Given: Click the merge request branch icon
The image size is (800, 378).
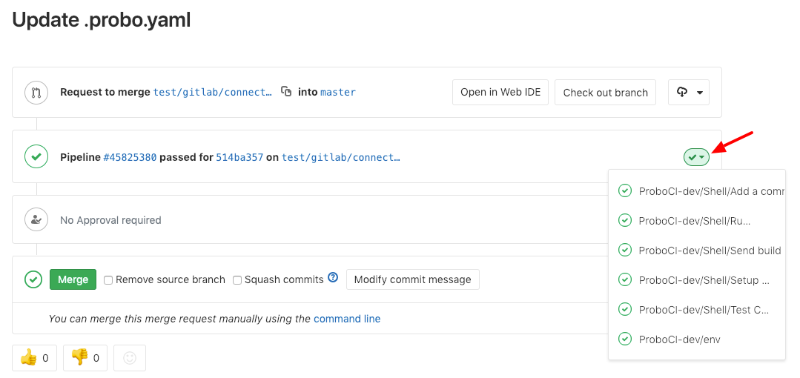Looking at the screenshot, I should (x=36, y=93).
